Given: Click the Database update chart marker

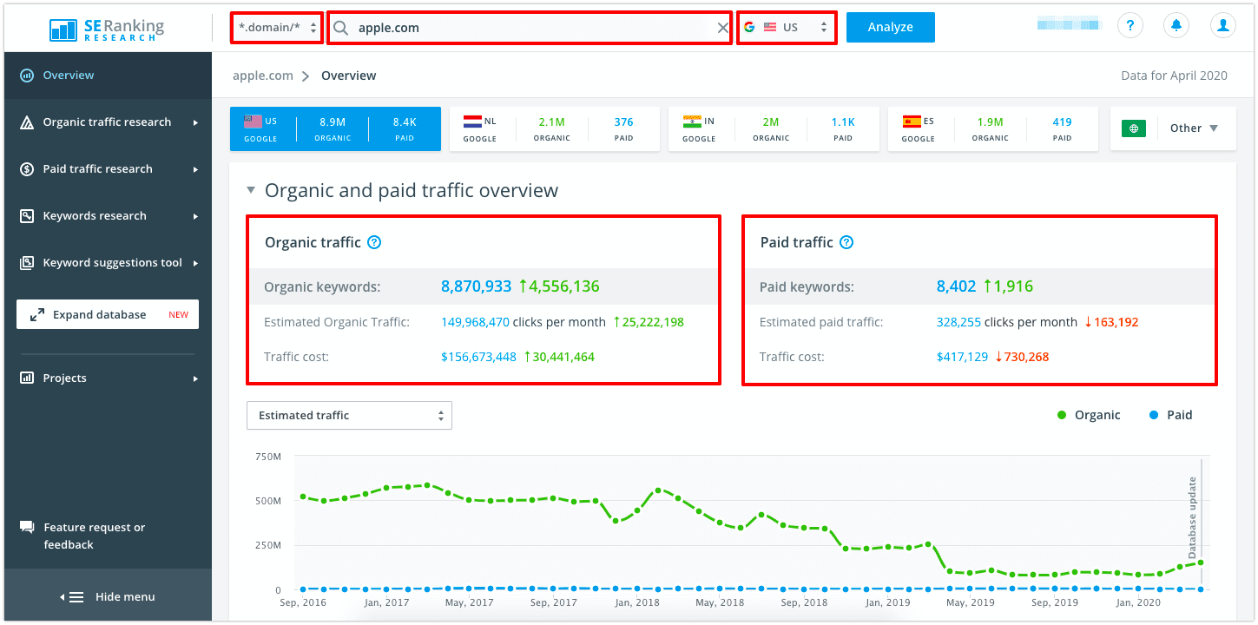Looking at the screenshot, I should pyautogui.click(x=1192, y=517).
